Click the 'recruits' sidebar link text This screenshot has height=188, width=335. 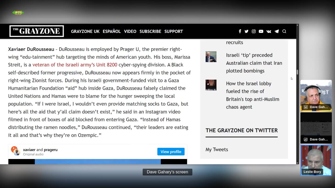234,42
